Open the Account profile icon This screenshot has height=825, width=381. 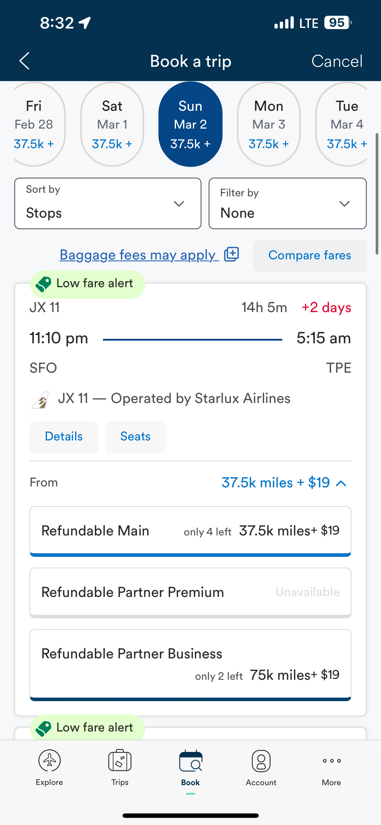(x=261, y=761)
